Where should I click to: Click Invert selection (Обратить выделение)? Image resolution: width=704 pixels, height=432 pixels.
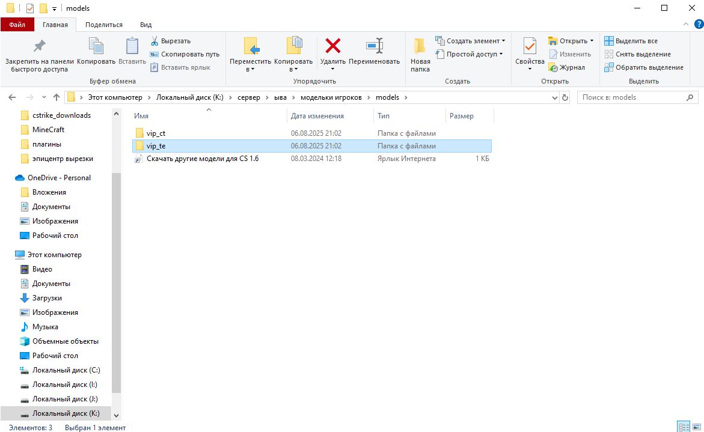tap(643, 67)
